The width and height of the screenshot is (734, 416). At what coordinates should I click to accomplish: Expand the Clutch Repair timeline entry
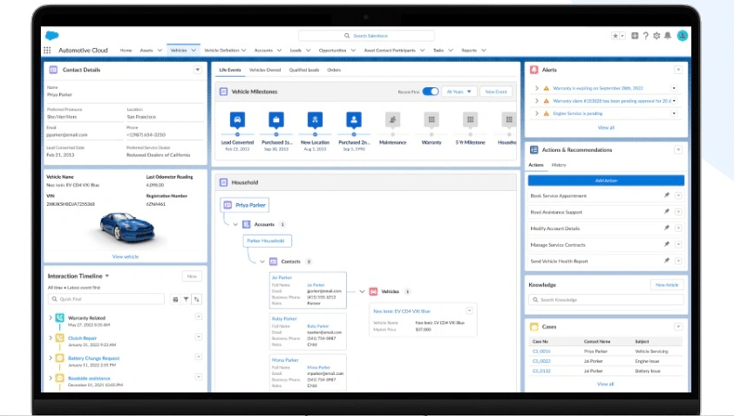[x=51, y=338]
